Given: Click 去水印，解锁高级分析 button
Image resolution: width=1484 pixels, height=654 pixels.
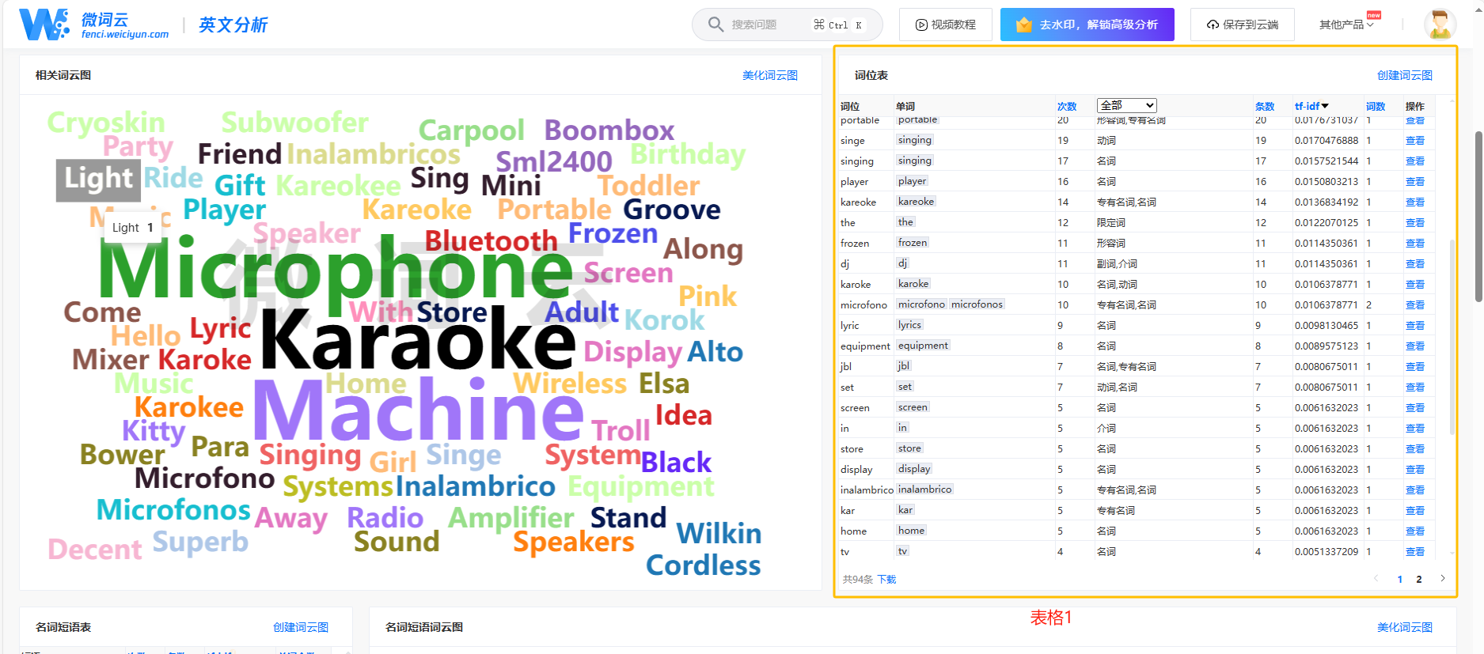Looking at the screenshot, I should pos(1087,25).
